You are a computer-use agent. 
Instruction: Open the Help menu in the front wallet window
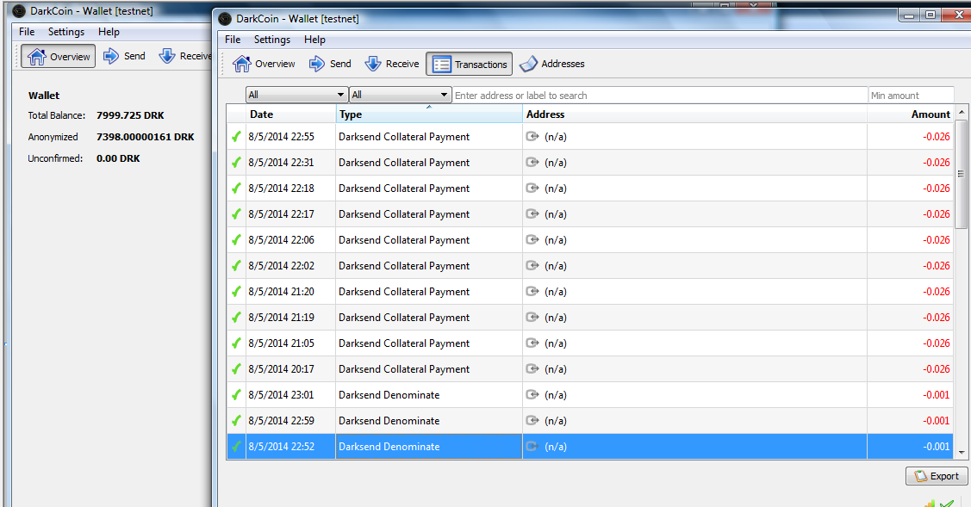[x=314, y=40]
